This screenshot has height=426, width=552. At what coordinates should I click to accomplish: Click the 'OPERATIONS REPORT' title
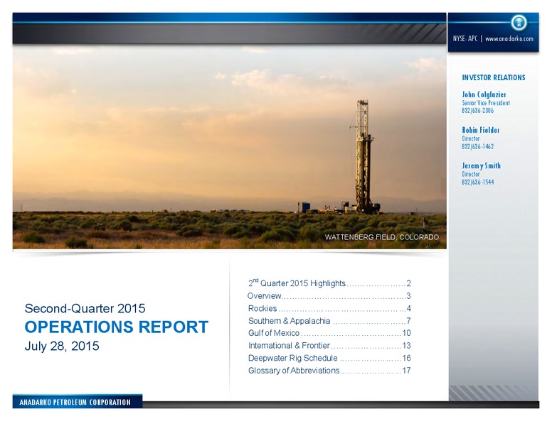pyautogui.click(x=116, y=327)
